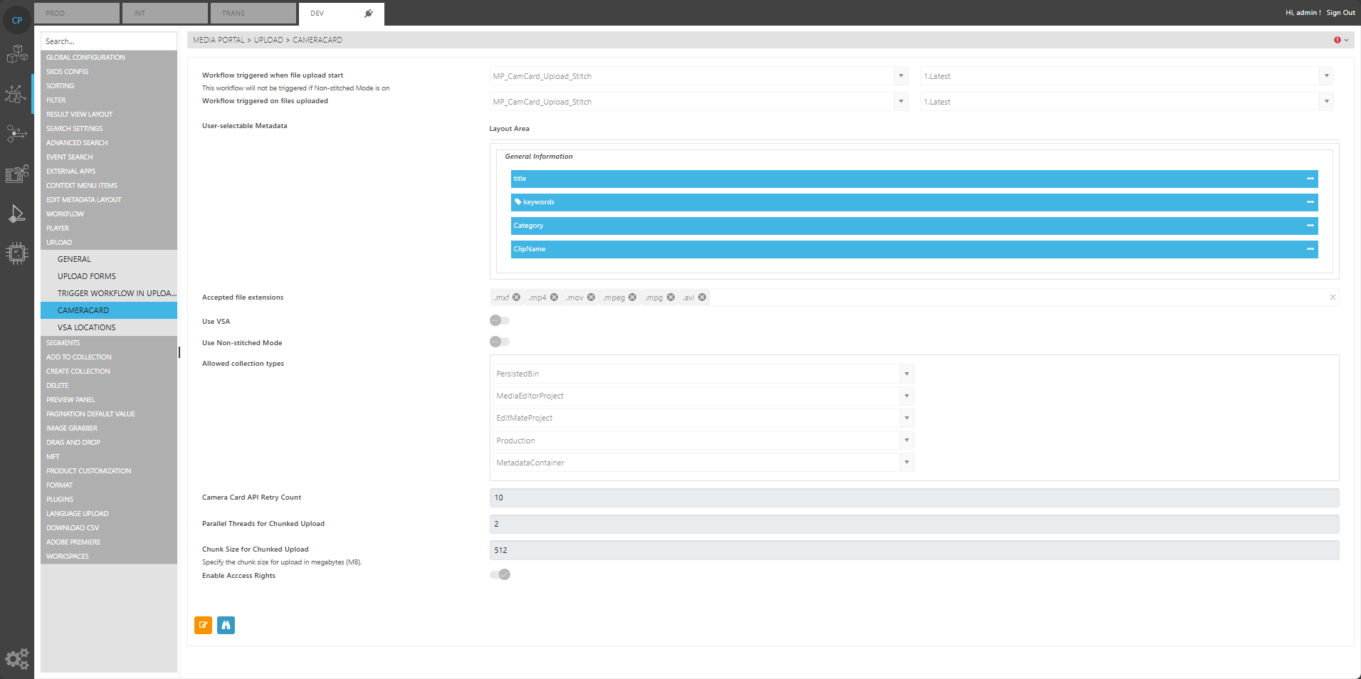Expand the MetadataContainer dropdown
1361x679 pixels.
(x=906, y=463)
